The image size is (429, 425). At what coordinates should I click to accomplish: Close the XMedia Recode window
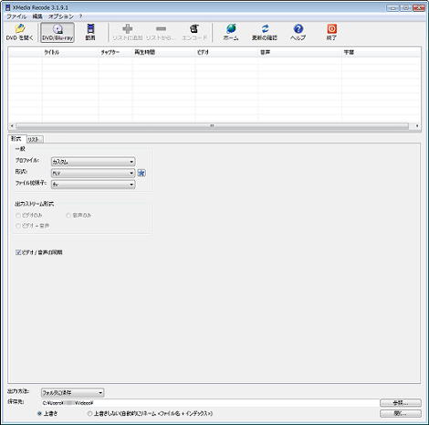[x=419, y=8]
